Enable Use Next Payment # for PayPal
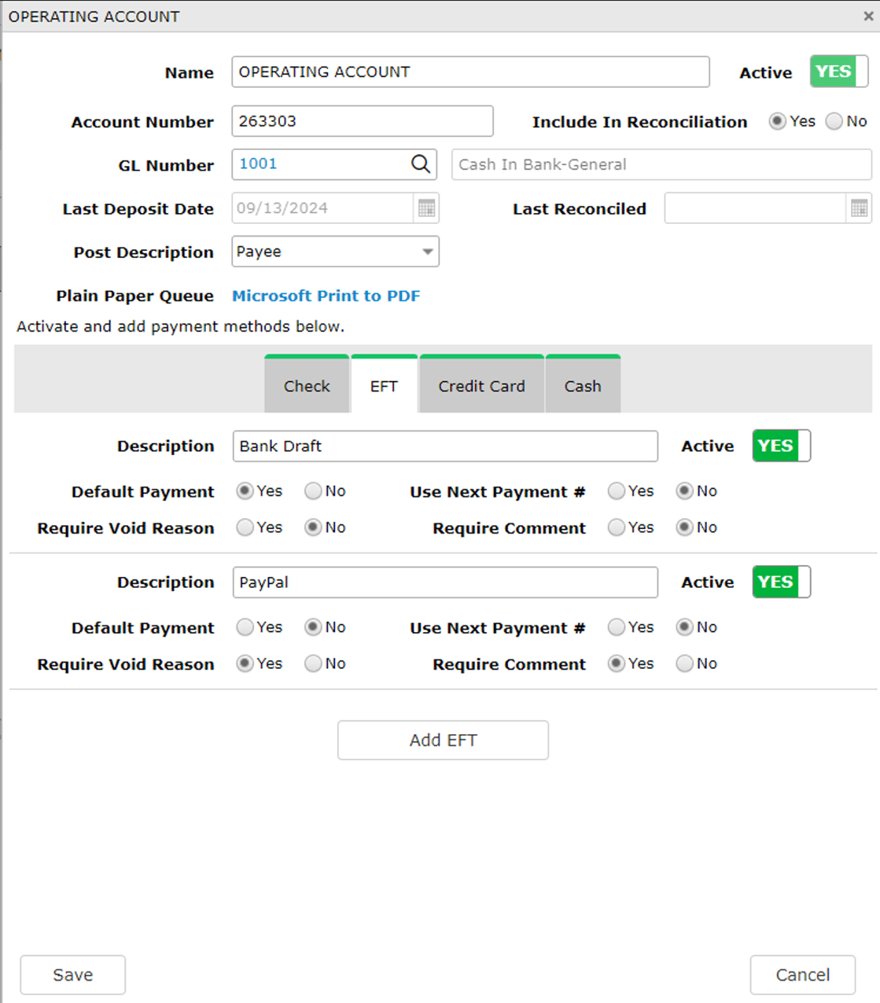 [617, 626]
